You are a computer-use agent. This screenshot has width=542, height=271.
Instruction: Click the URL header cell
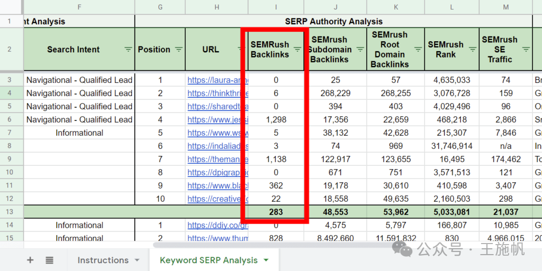click(x=216, y=49)
